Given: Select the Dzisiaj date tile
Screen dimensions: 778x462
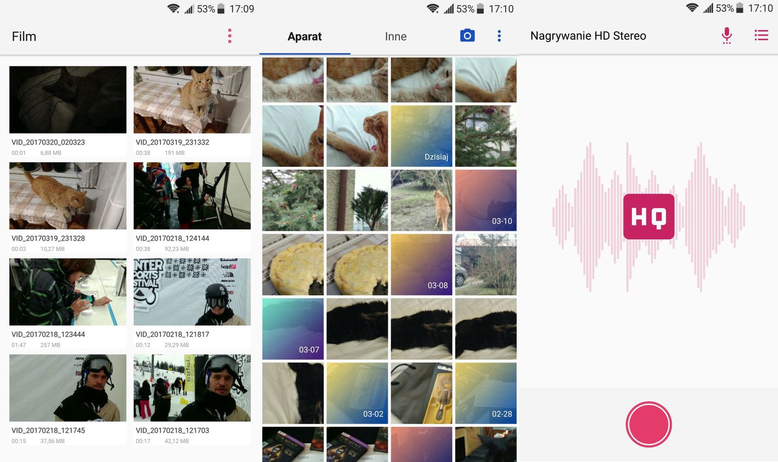Looking at the screenshot, I should click(x=421, y=136).
